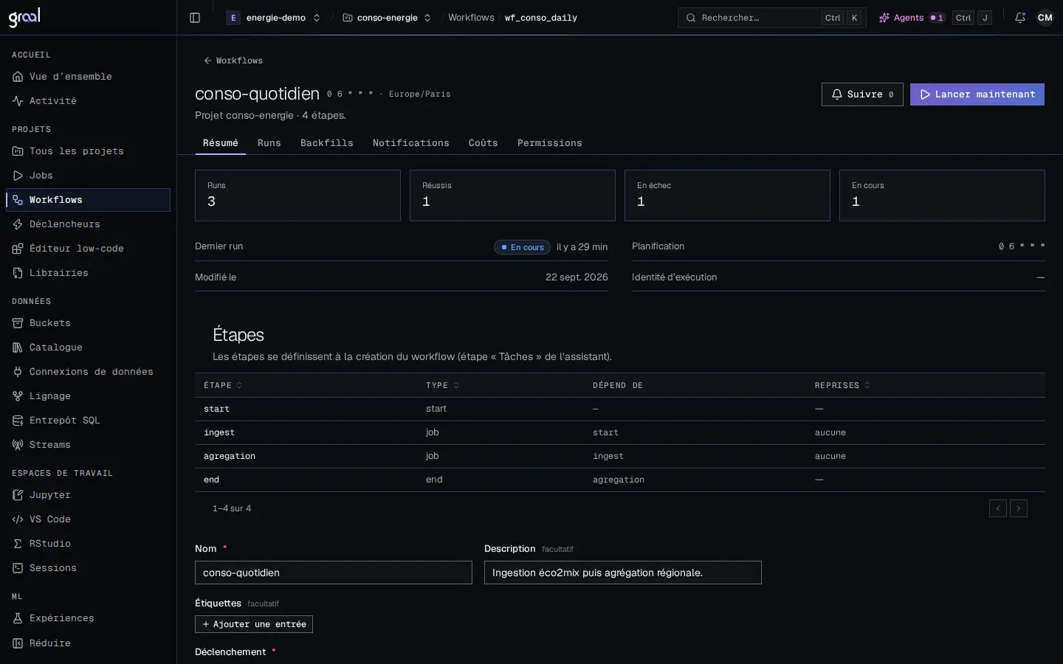
Task: Click the En cours status badge
Action: (523, 247)
